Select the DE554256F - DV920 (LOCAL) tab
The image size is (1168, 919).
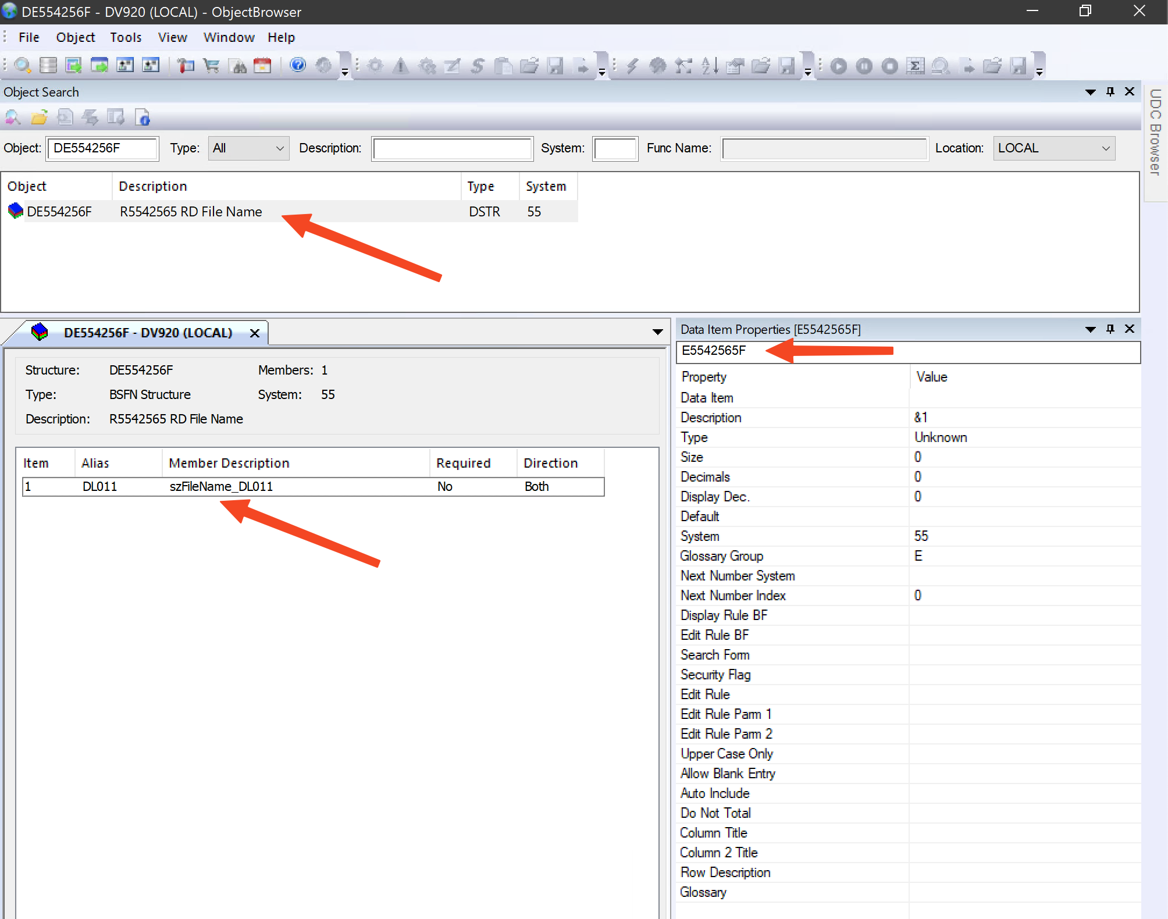point(148,333)
